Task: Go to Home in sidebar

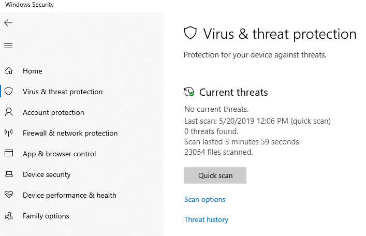Action: [x=33, y=71]
